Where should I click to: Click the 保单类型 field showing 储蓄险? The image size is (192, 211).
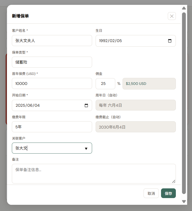click(52, 62)
